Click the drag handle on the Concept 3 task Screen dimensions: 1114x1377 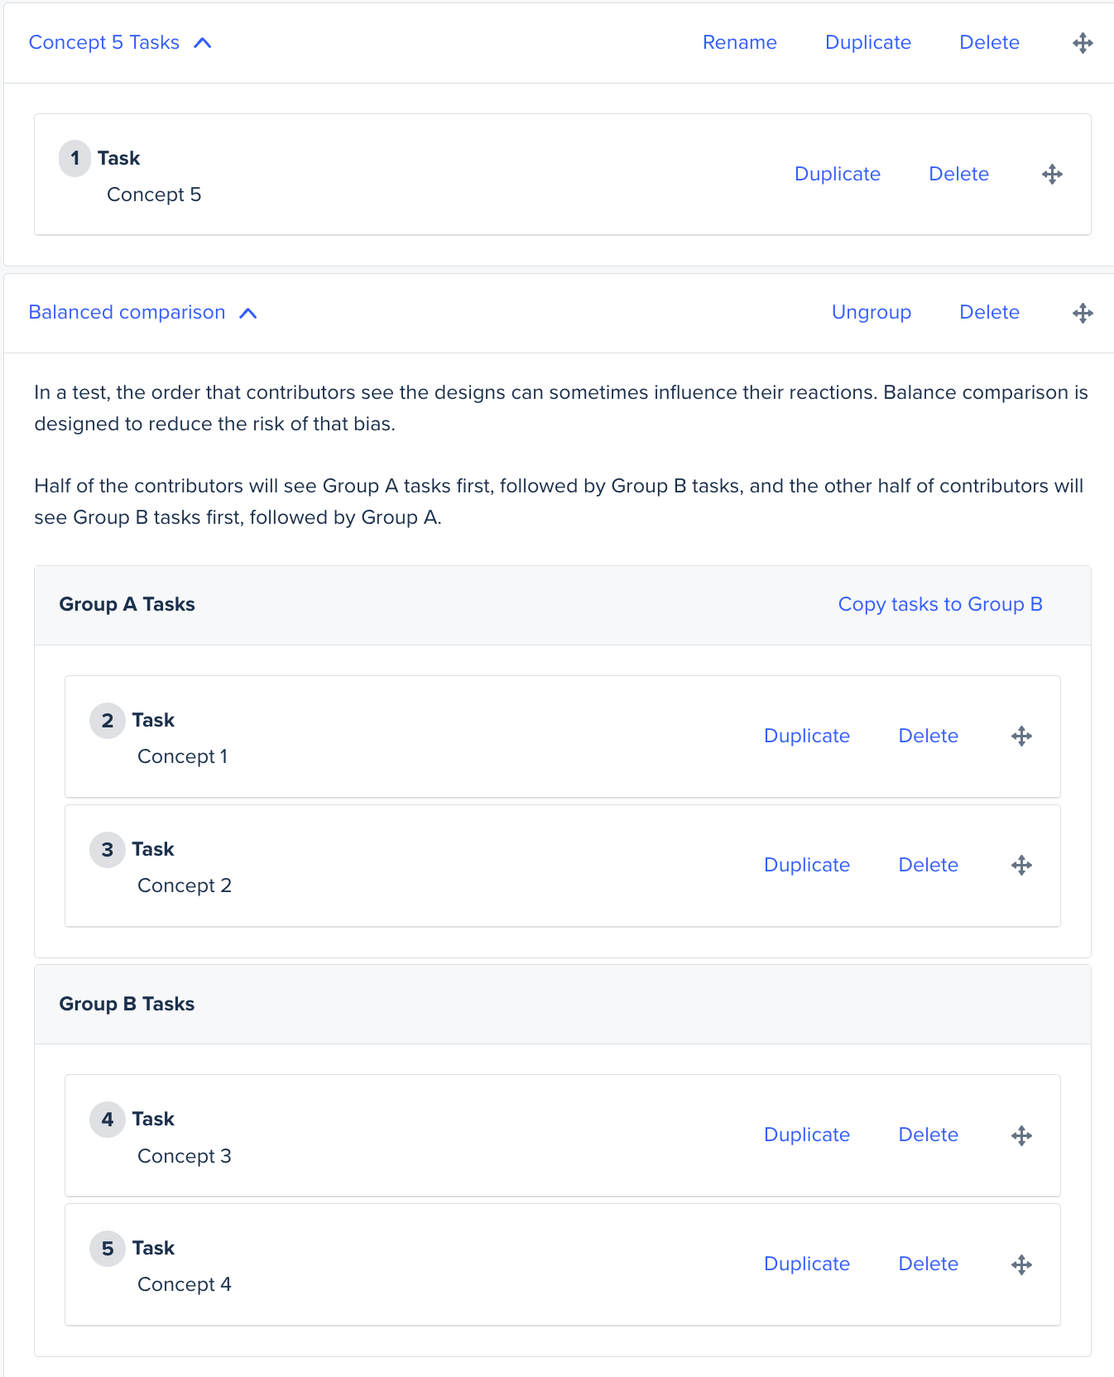tap(1021, 1135)
